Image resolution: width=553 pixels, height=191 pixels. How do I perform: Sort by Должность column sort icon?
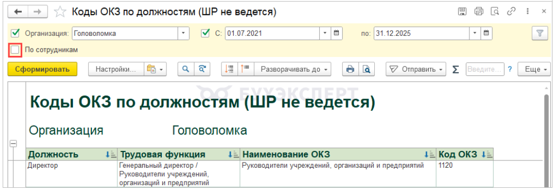[110, 154]
